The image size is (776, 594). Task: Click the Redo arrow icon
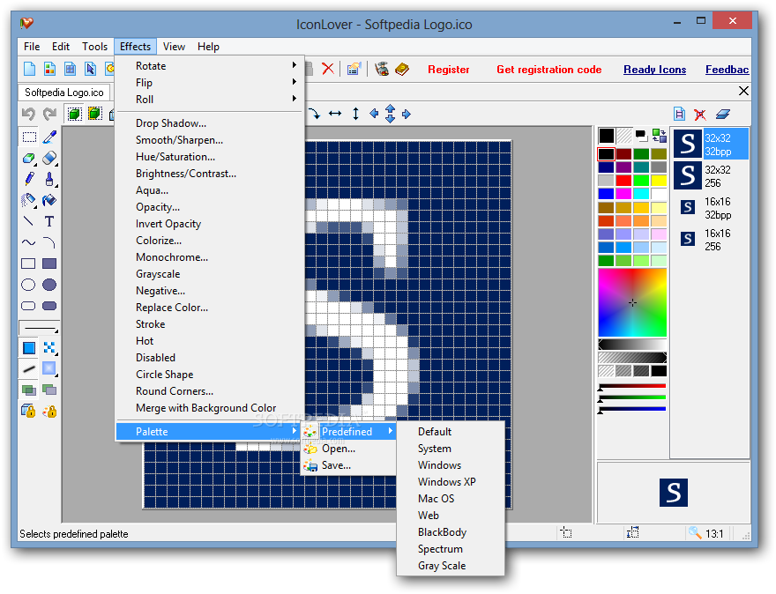[x=49, y=115]
